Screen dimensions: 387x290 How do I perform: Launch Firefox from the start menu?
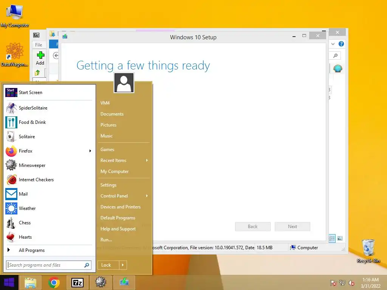click(49, 151)
